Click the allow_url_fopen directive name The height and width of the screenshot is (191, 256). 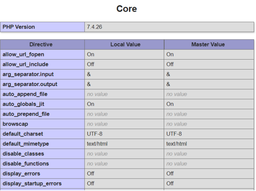click(x=23, y=54)
